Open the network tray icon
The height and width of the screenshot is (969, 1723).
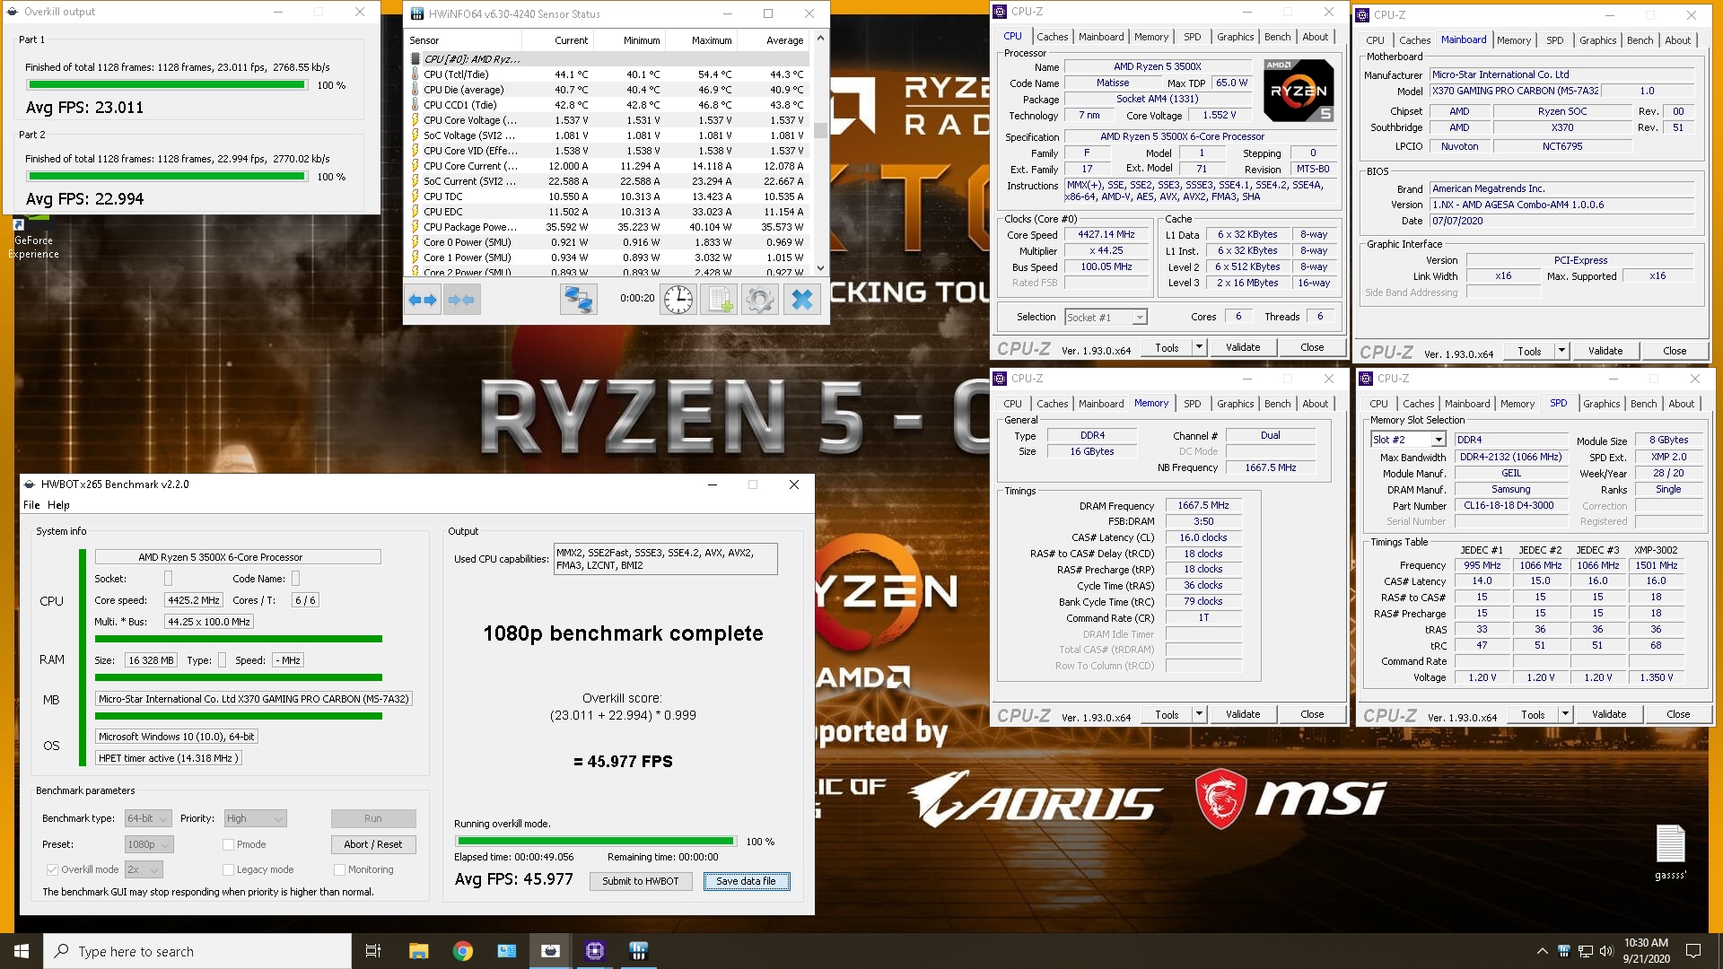pyautogui.click(x=1585, y=951)
